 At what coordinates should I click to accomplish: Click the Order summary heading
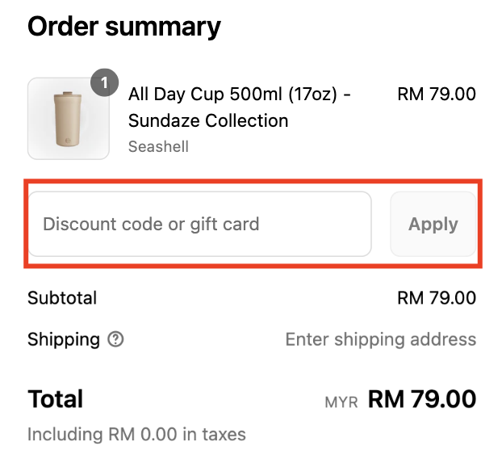[123, 27]
